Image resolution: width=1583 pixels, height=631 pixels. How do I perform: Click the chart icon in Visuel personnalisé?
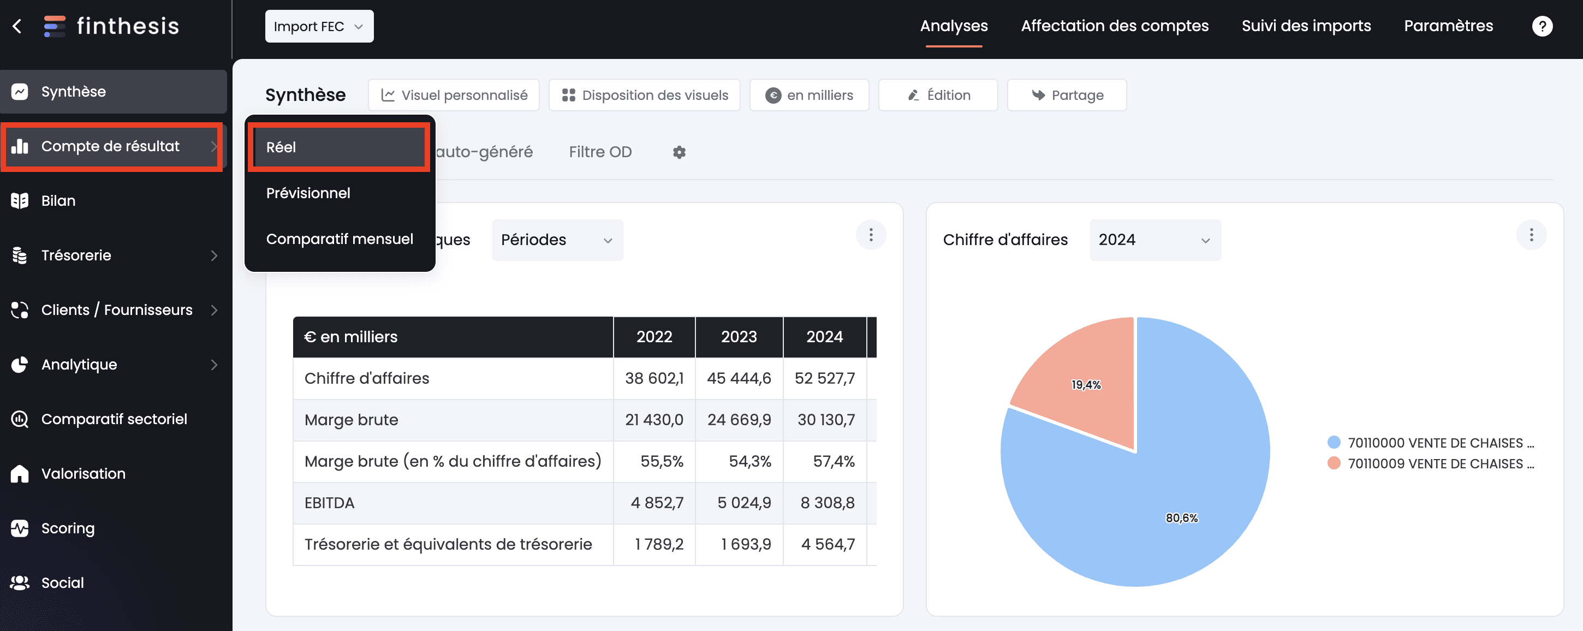(388, 95)
